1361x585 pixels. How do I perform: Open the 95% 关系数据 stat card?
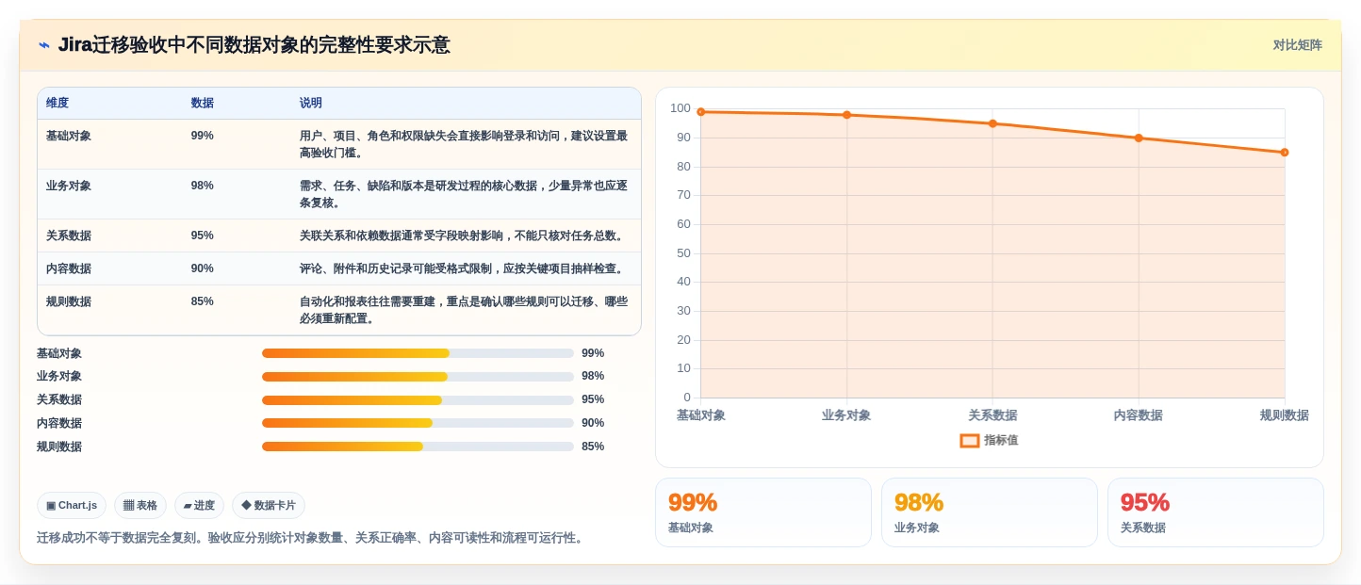pyautogui.click(x=1216, y=512)
